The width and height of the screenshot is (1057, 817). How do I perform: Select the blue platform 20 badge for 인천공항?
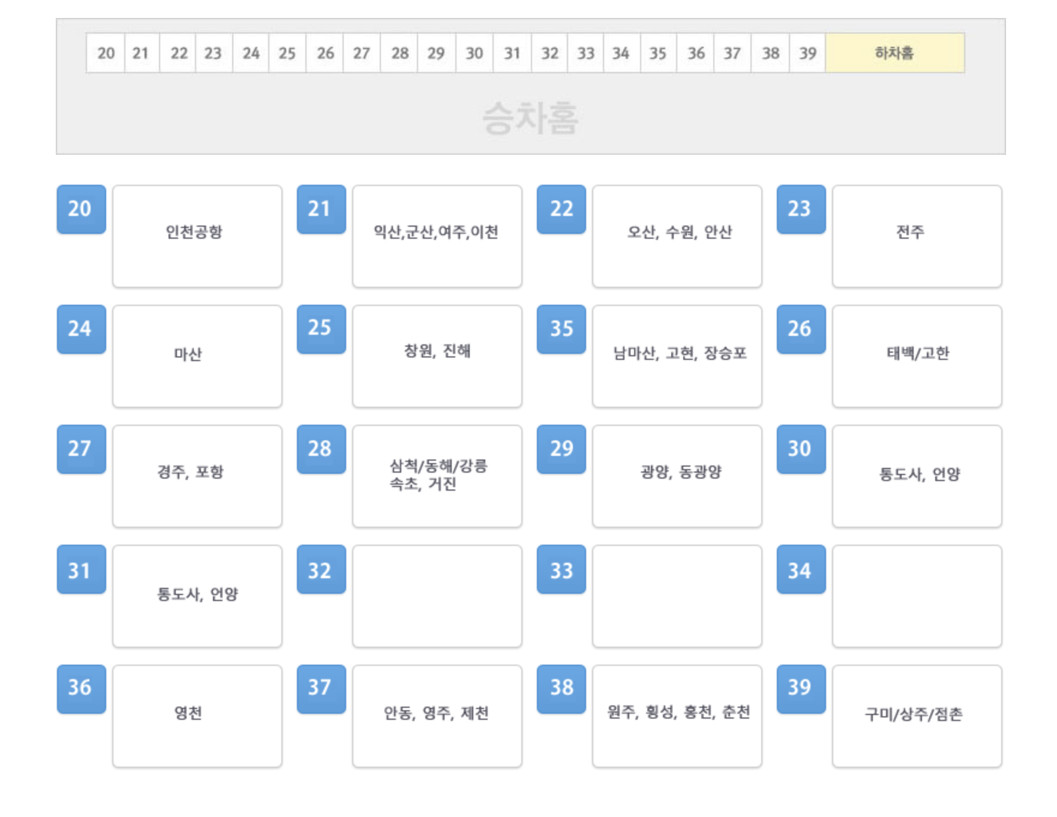coord(81,209)
